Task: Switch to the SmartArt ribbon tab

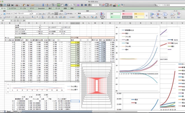Action: point(41,8)
